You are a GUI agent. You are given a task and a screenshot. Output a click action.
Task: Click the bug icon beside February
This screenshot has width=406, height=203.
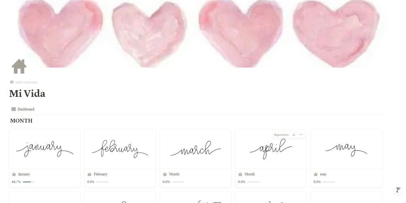tap(89, 174)
